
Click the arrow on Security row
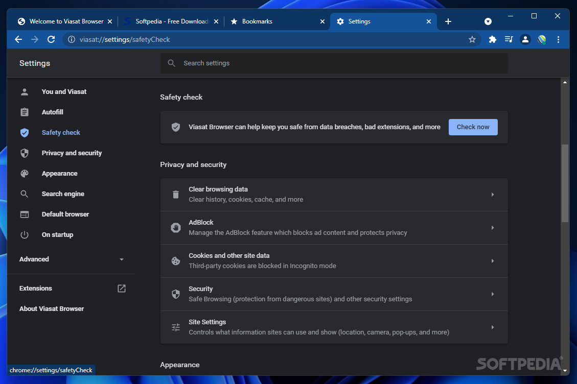coord(492,294)
